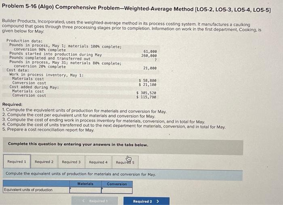Click requirement 5 'Prepare a cost reconciliation report'
The height and width of the screenshot is (205, 283).
[49, 130]
